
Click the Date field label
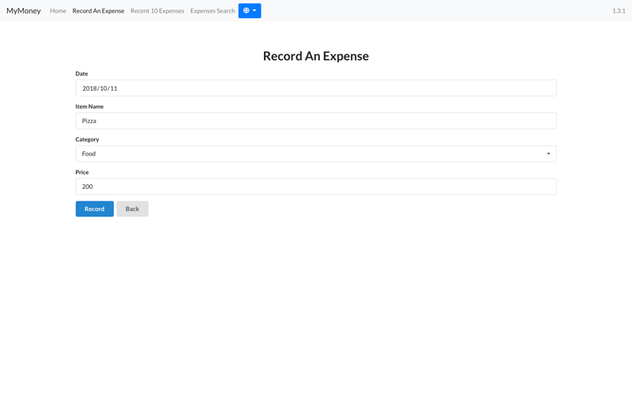(x=81, y=73)
